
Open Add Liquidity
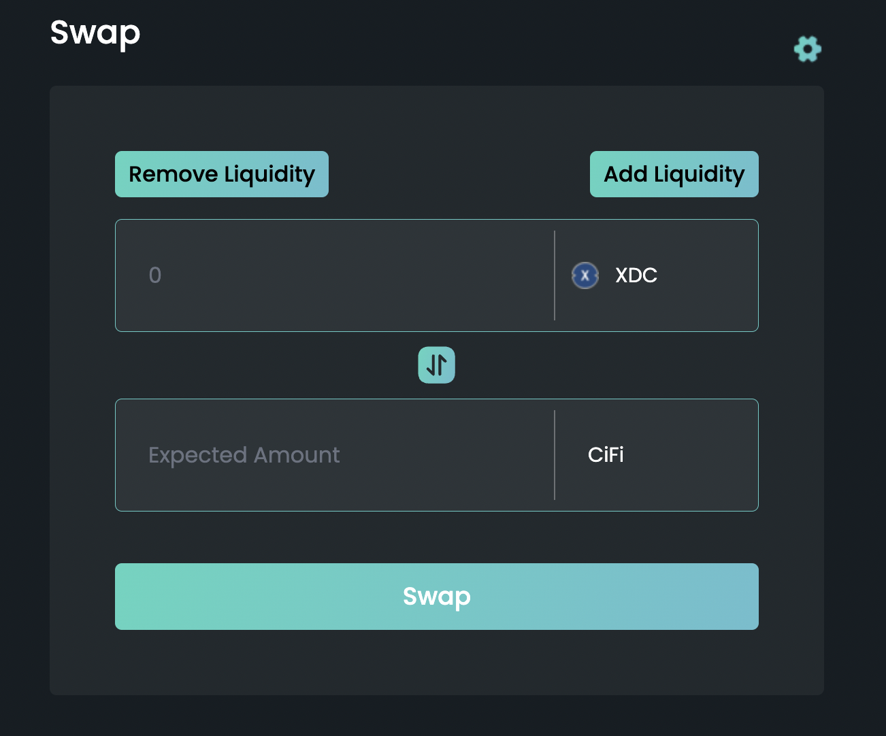(674, 174)
